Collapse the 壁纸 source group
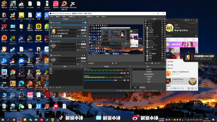The width and height of the screenshot is (217, 122). tap(145, 56)
